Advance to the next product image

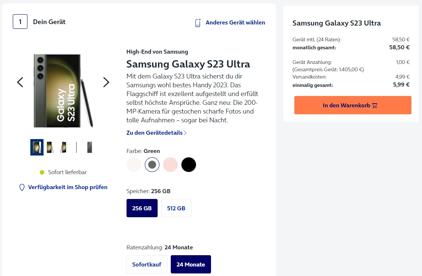[106, 82]
